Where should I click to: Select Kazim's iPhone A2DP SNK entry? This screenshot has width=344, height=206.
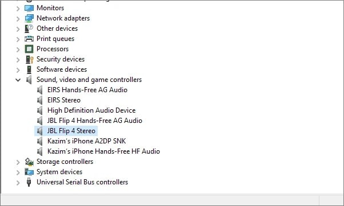87,141
